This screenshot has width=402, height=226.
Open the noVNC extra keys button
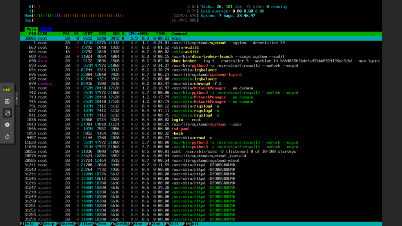7,101
